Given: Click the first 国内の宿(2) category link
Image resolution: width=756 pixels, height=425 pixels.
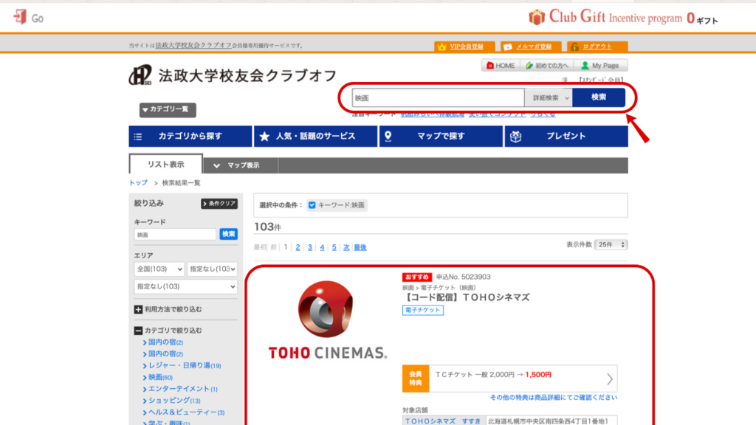Looking at the screenshot, I should [x=165, y=342].
